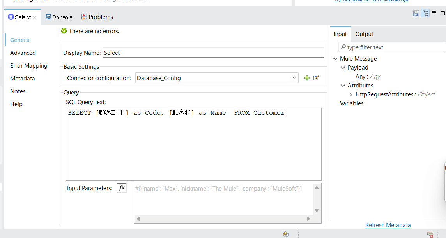Switch to the Problems tab
Image resolution: width=446 pixels, height=238 pixels.
coord(97,17)
